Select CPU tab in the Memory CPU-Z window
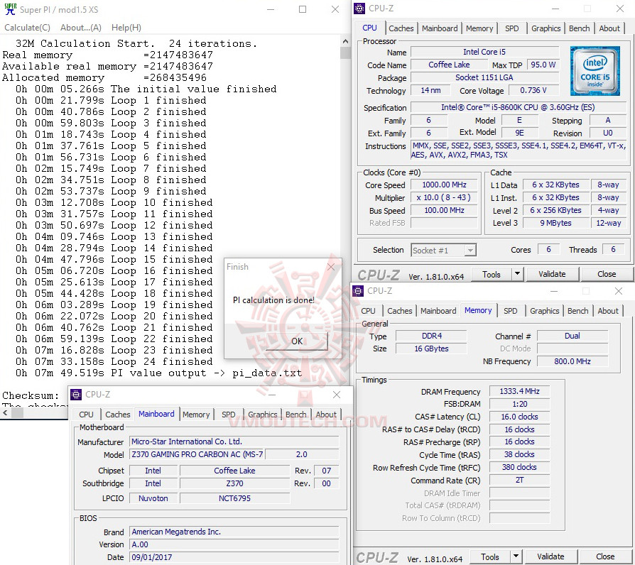The width and height of the screenshot is (635, 565). pos(368,311)
